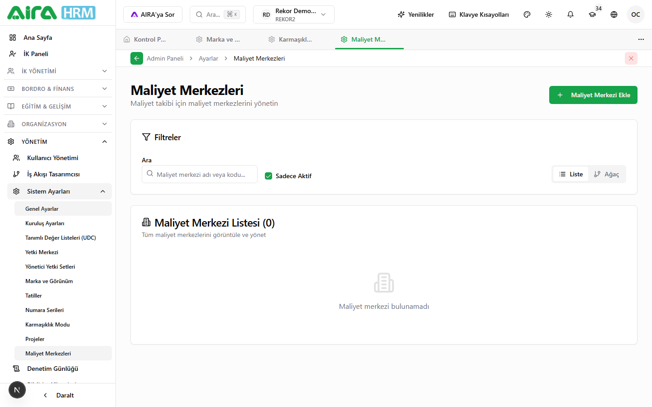The height and width of the screenshot is (407, 652).
Task: Open Projeler in sidebar
Action: 63,339
